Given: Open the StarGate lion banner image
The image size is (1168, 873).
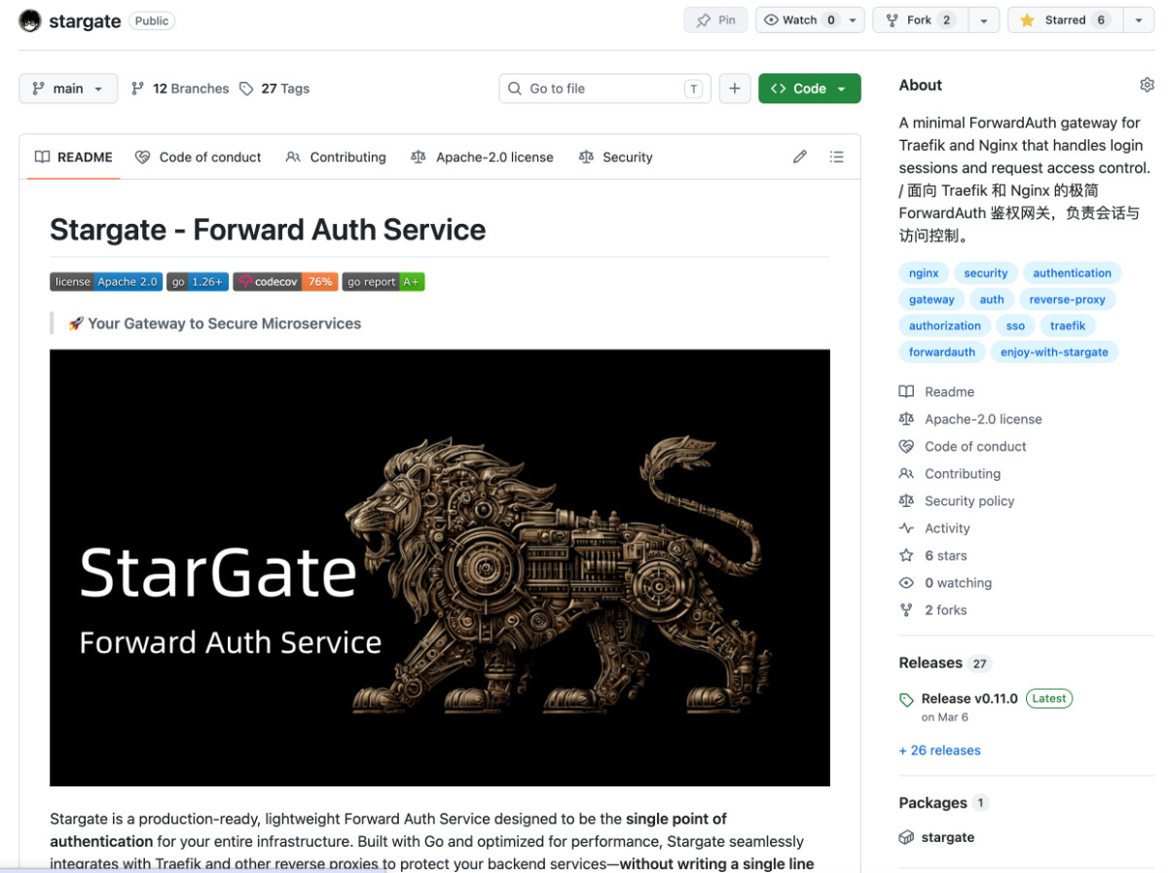Looking at the screenshot, I should [x=440, y=567].
